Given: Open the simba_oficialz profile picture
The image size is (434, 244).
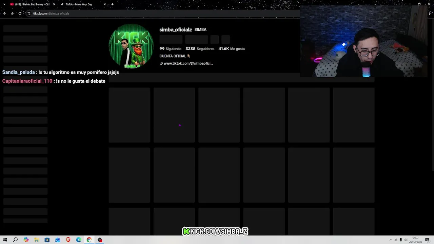Looking at the screenshot, I should [x=131, y=46].
